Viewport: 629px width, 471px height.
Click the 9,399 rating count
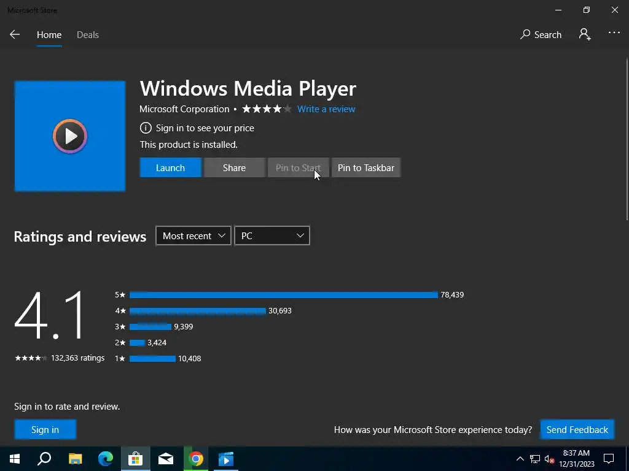tap(183, 327)
